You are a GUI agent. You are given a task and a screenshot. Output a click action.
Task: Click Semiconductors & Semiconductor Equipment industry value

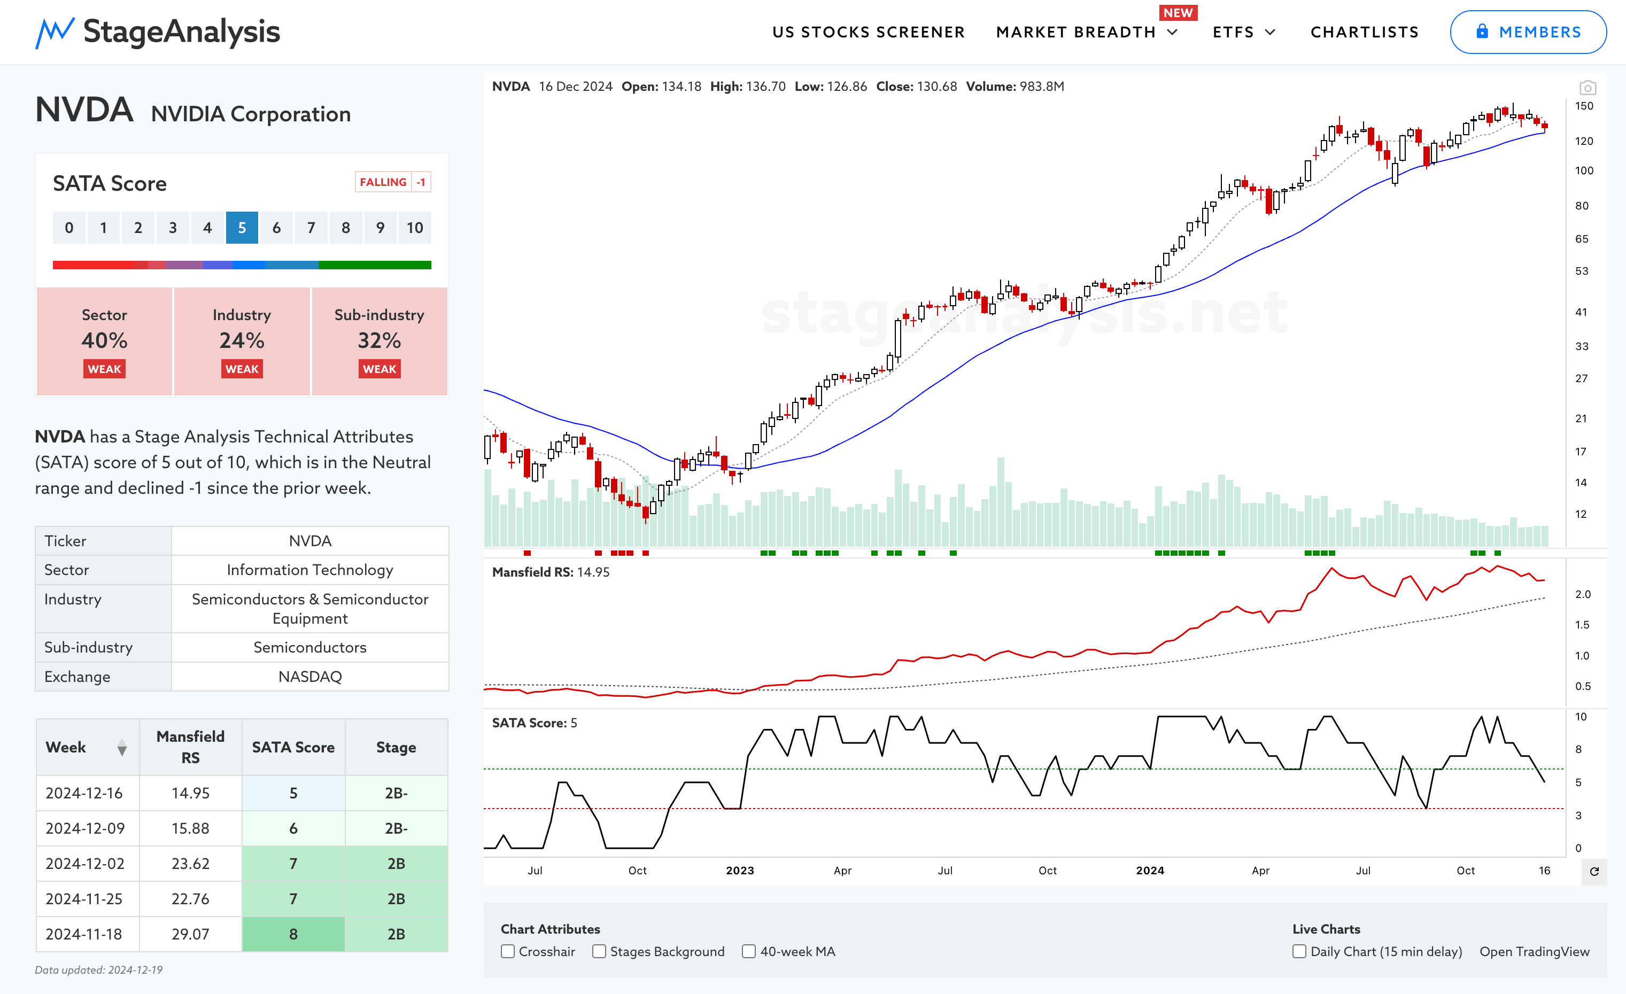[x=309, y=608]
